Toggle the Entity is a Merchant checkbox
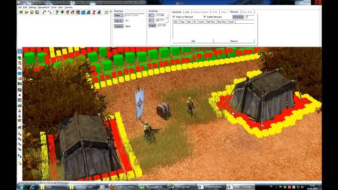Viewport: 338px width, 190px height. 174,16
